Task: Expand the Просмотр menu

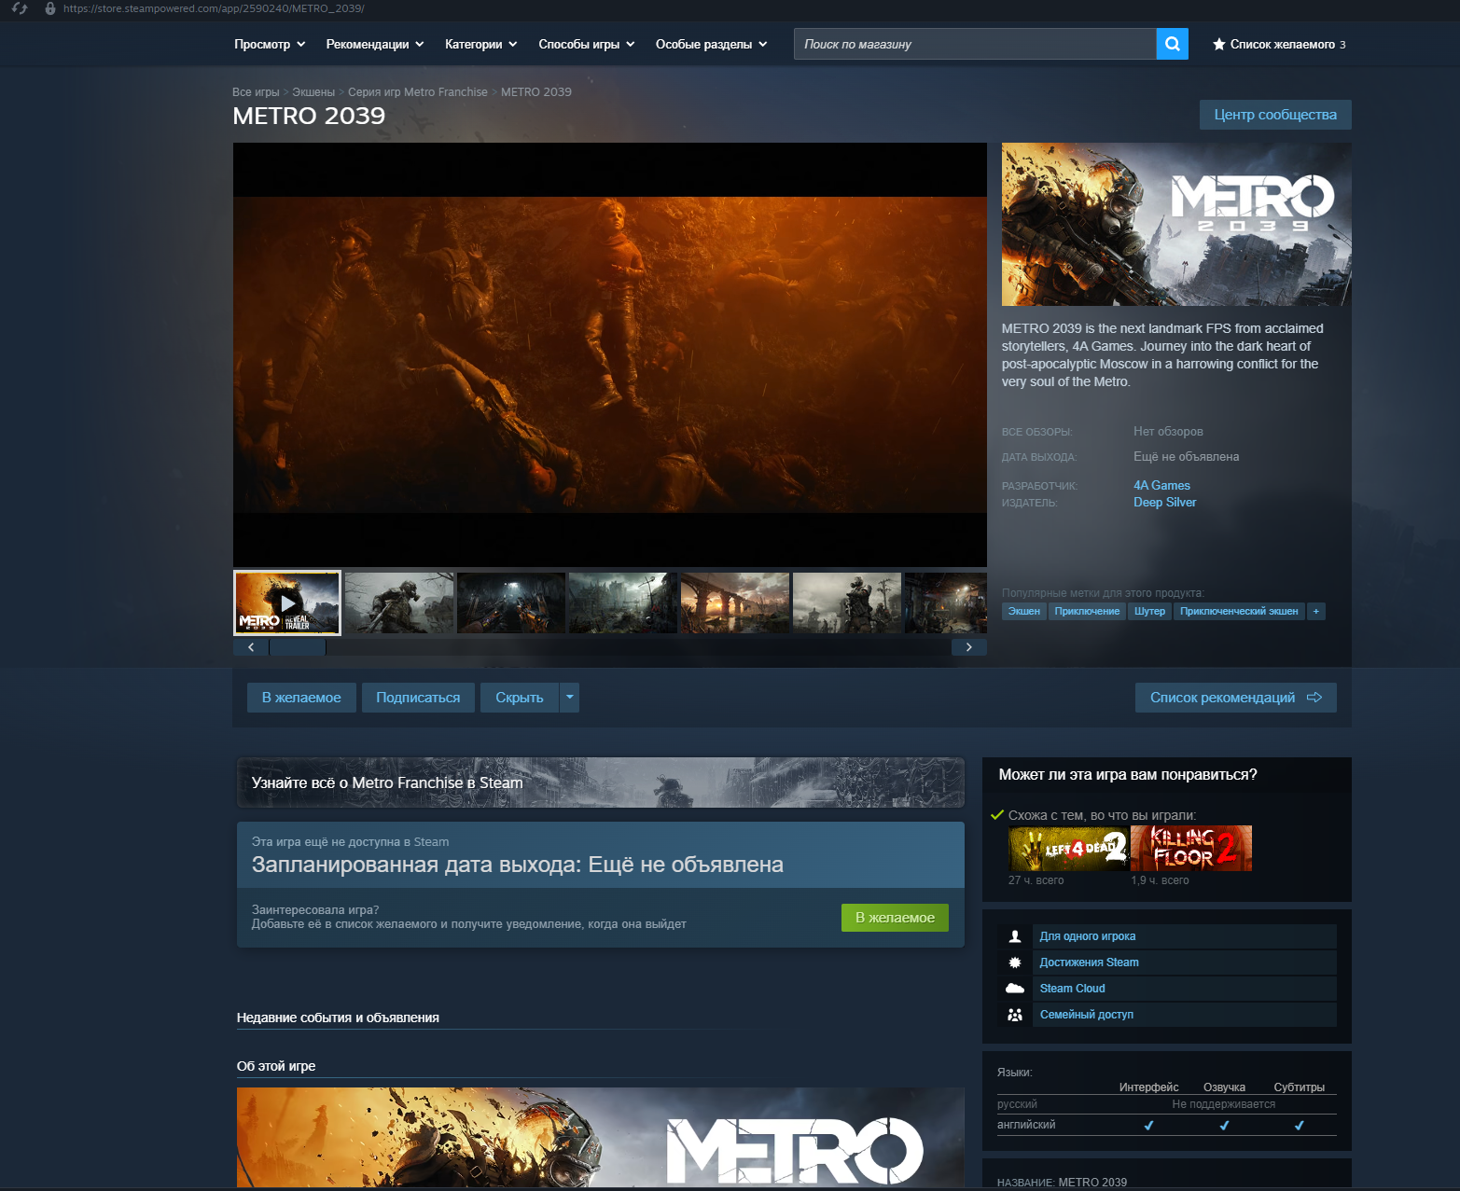Action: point(270,44)
